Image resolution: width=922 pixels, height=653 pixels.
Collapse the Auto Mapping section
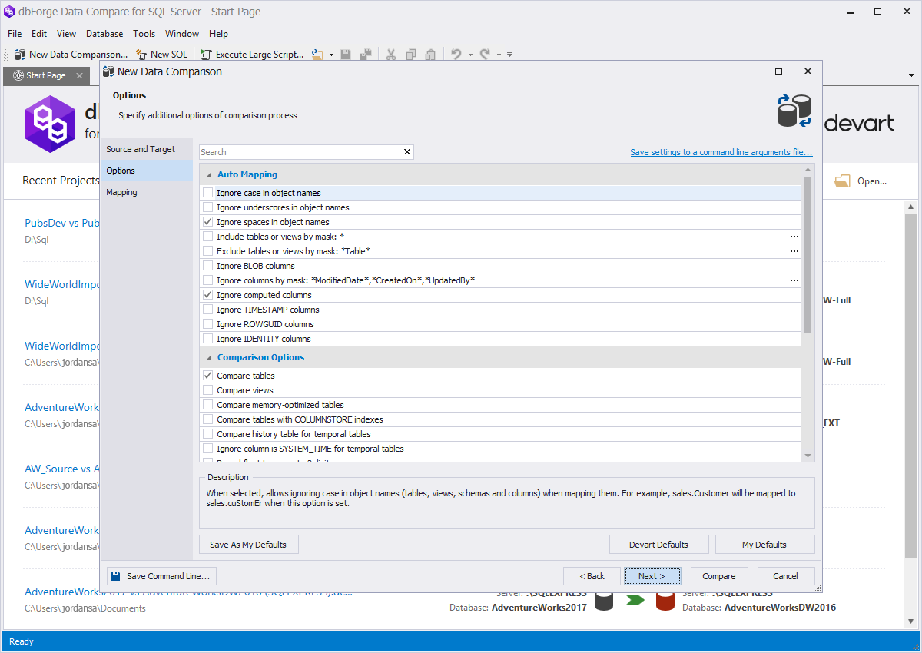pos(208,174)
